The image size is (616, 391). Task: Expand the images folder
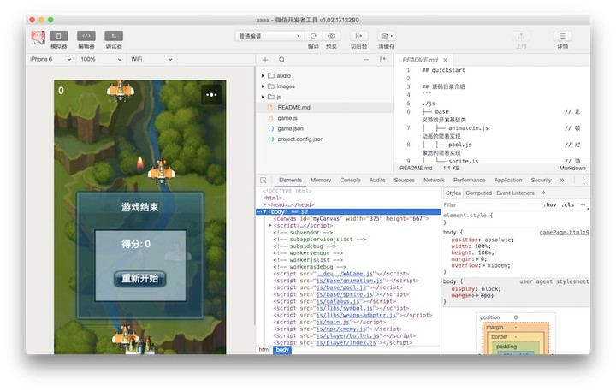[x=263, y=86]
